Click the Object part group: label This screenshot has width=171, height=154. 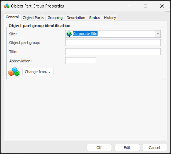(x=25, y=43)
